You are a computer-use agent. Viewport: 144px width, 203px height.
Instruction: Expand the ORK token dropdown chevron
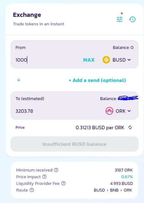pyautogui.click(x=129, y=111)
